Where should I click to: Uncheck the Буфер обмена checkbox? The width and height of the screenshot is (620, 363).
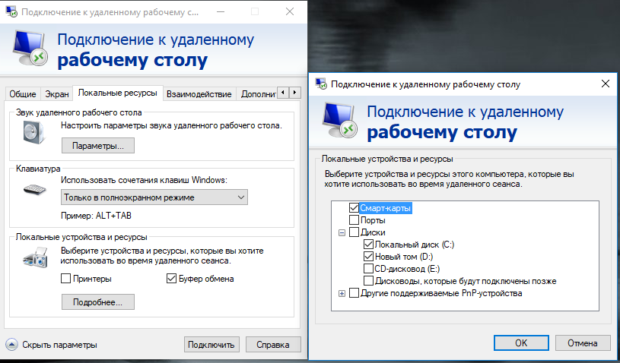(171, 279)
